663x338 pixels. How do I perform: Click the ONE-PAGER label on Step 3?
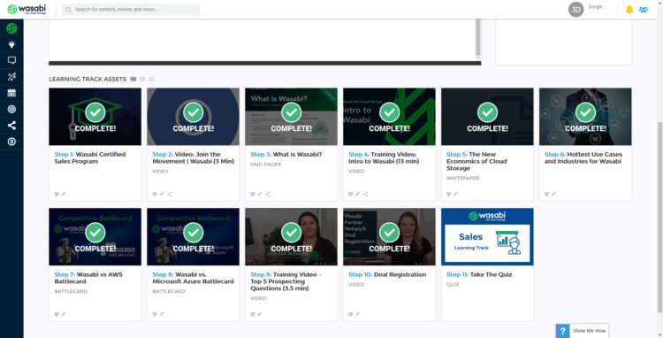click(x=265, y=165)
